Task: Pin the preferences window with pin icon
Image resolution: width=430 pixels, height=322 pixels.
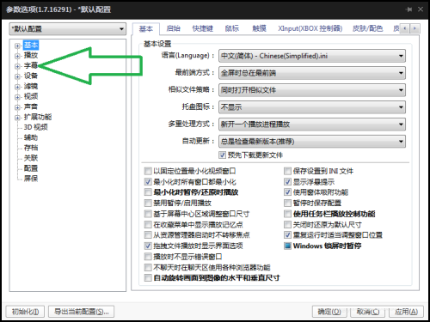Action: click(x=409, y=9)
